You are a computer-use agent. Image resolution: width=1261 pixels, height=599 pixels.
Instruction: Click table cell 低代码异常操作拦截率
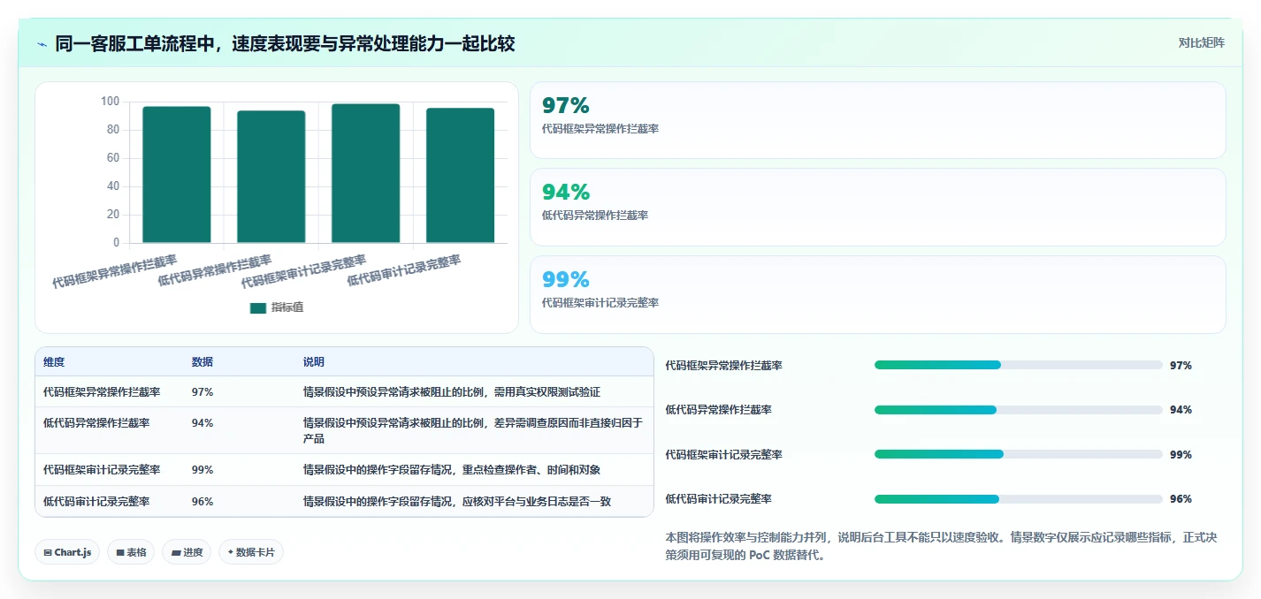96,423
